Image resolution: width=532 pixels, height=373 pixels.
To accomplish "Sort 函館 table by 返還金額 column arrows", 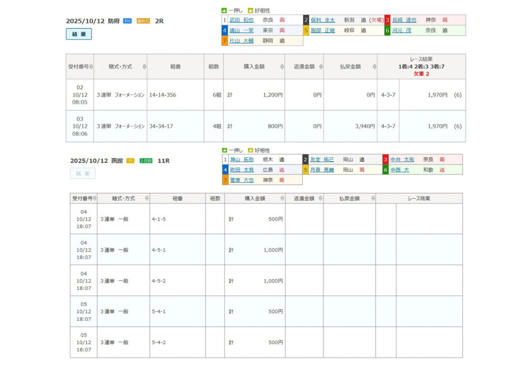I will (319, 198).
